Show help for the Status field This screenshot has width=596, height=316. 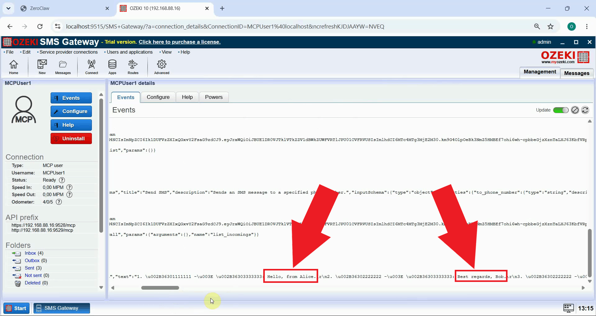click(62, 180)
